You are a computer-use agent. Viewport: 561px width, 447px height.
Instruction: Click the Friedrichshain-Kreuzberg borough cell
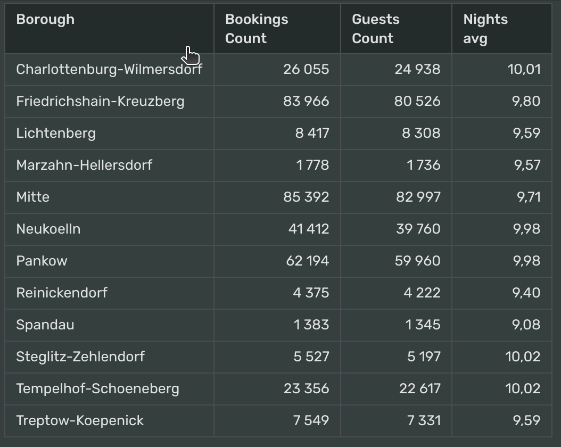[x=109, y=102]
